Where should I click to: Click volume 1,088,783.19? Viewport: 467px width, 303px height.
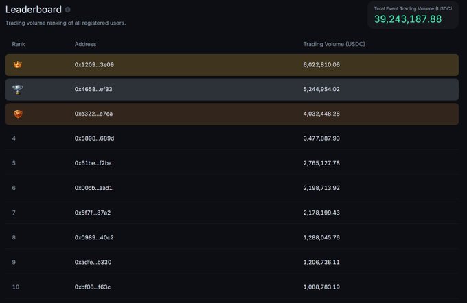point(321,287)
